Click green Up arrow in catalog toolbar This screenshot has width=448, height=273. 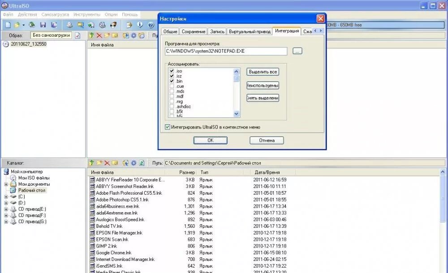tap(91, 163)
